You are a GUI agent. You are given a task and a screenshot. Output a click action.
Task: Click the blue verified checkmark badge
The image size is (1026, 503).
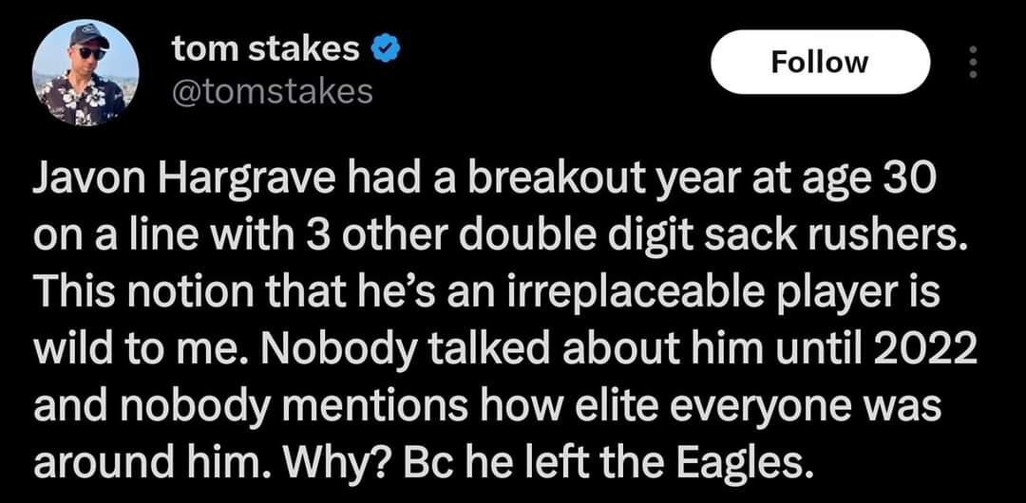pos(385,49)
